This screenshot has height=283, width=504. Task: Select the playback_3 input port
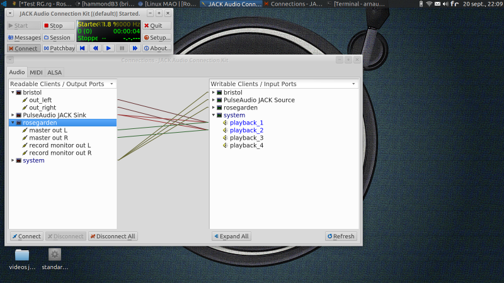246,138
